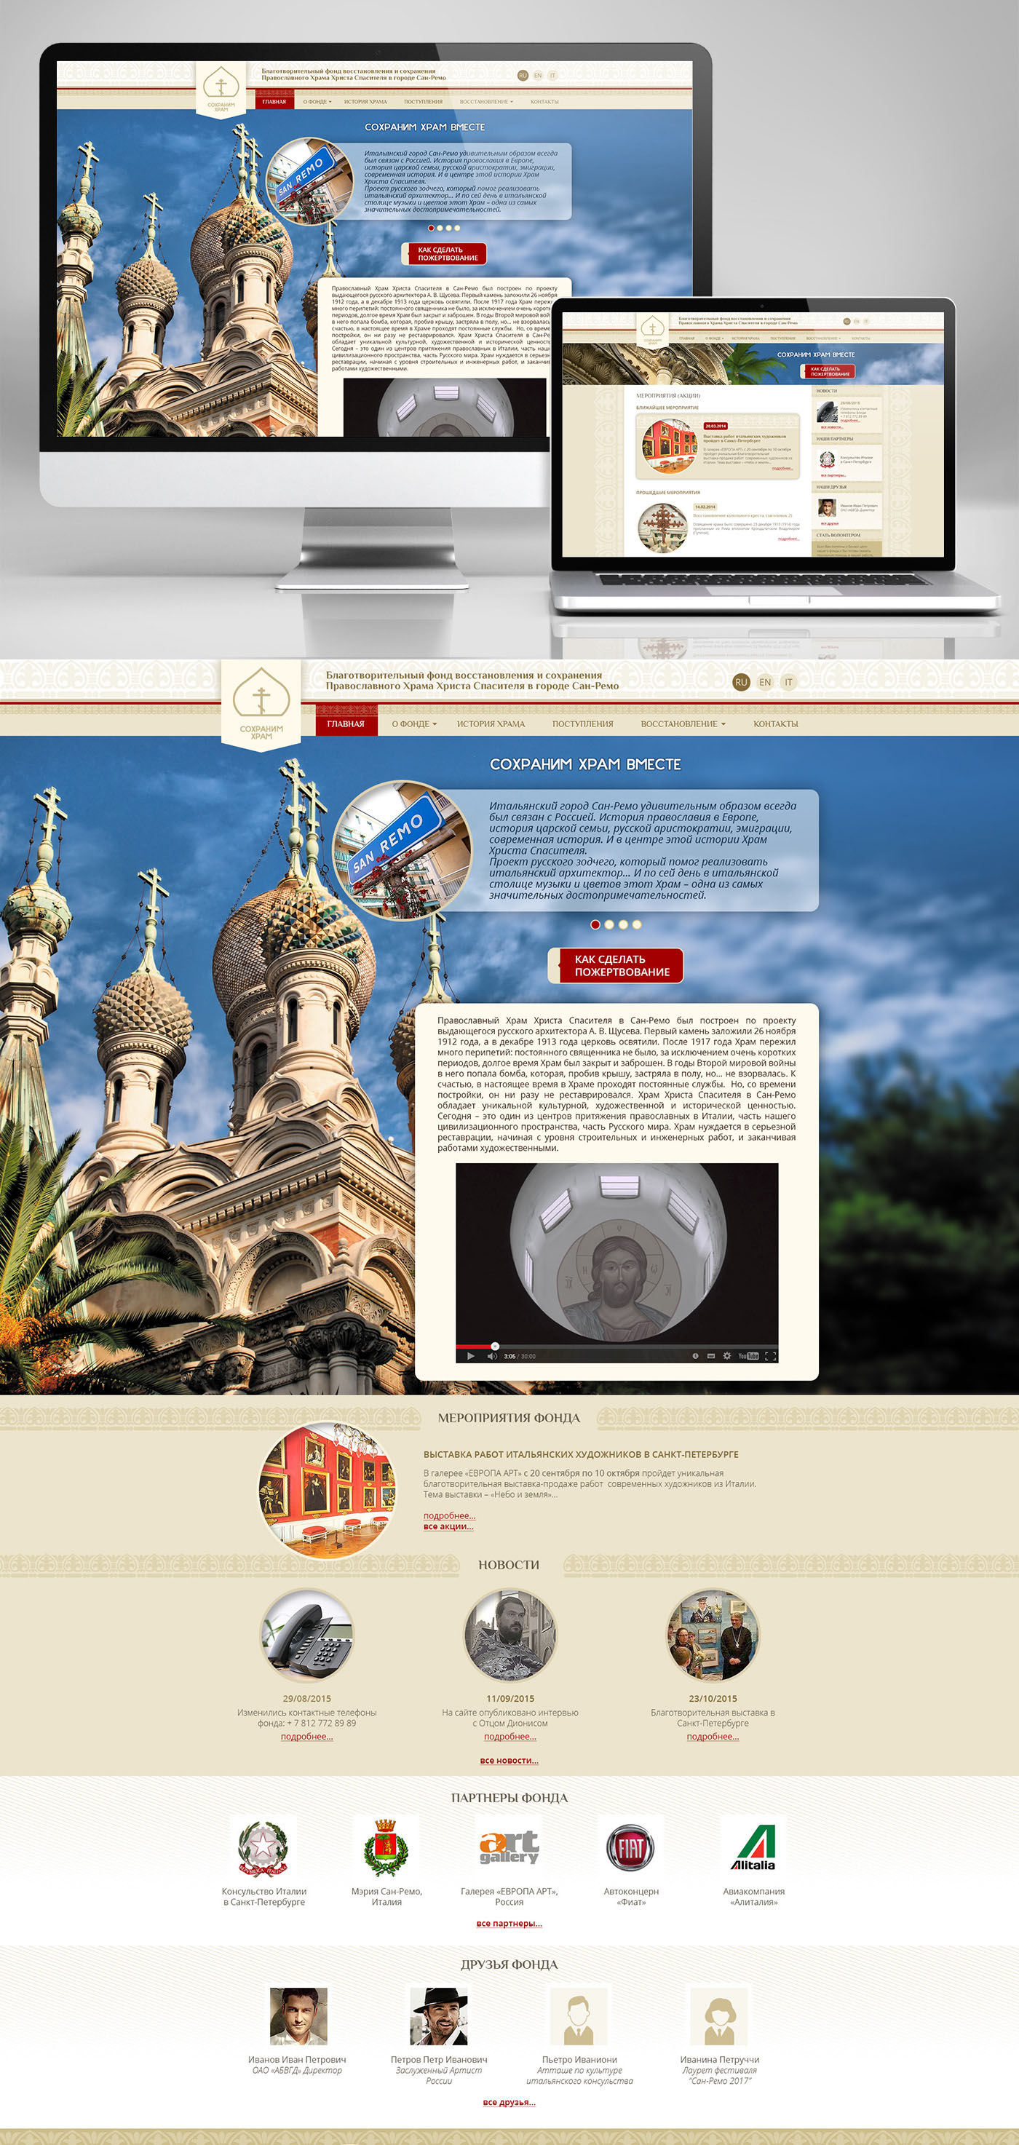Select ИСТОРИЯ ХРАМА on the desktop monitor mockup
Screen dimensions: 1019x2145
click(x=365, y=102)
